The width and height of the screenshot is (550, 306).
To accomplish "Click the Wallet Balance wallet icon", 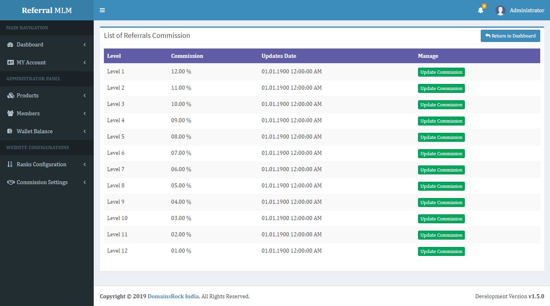I will (x=11, y=132).
